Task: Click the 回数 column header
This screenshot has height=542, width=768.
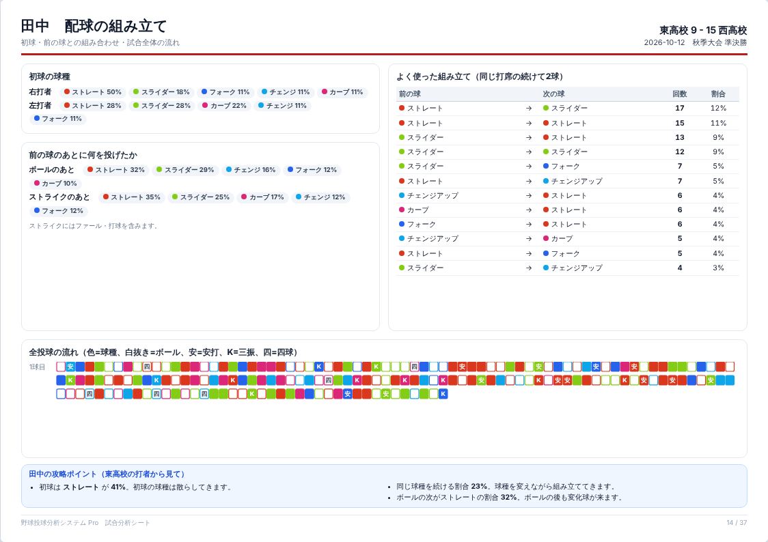Action: [x=679, y=94]
